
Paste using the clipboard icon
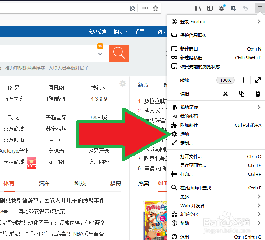pyautogui.click(x=258, y=94)
